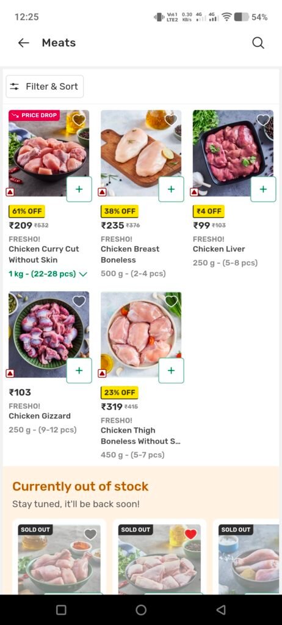Viewport: 282px width, 625px height.
Task: Remove red heart favorite on sold-out item
Action: pyautogui.click(x=191, y=534)
